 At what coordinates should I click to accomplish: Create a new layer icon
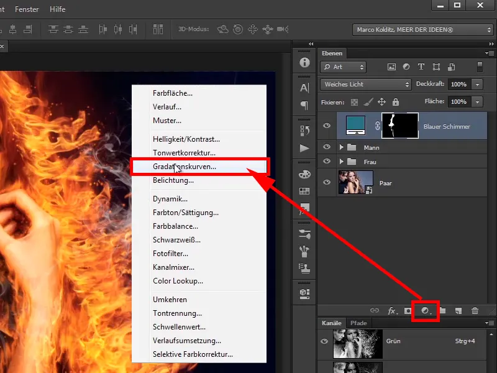pyautogui.click(x=458, y=311)
